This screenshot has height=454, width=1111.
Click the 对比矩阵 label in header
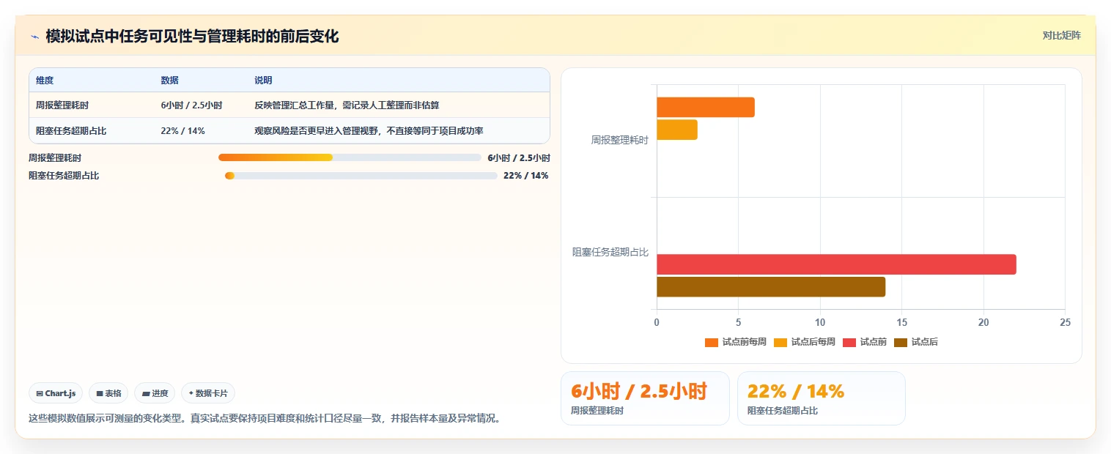1061,35
